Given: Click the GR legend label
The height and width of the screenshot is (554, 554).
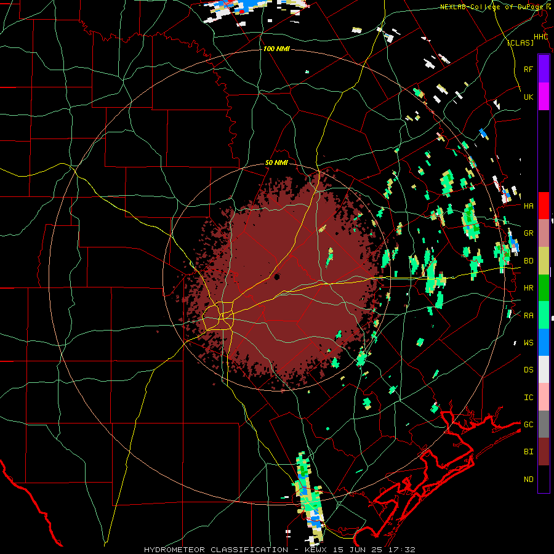Looking at the screenshot, I should [529, 233].
